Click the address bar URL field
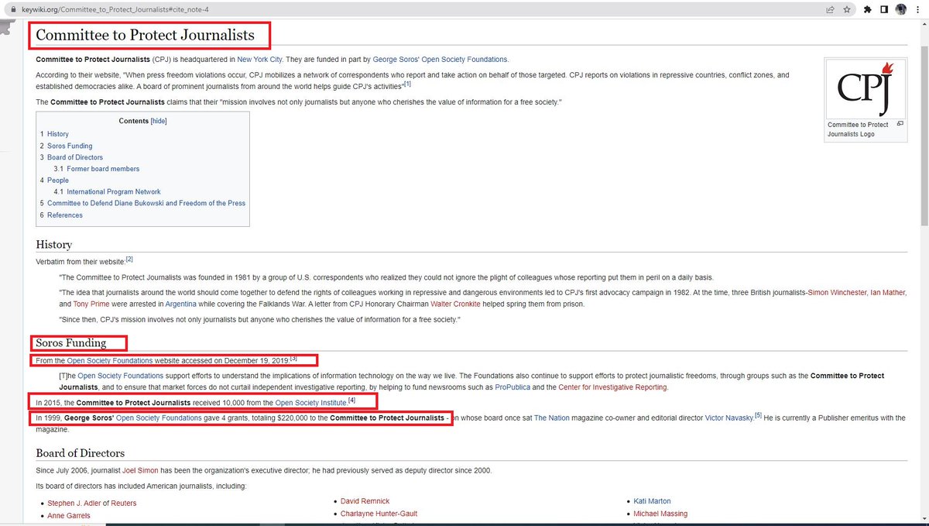This screenshot has height=526, width=929. point(418,9)
